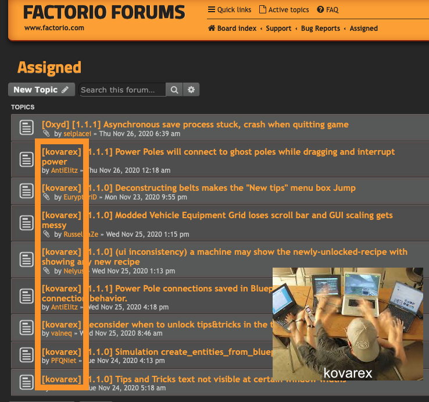Open Deconstructing belts New tips topic
The width and height of the screenshot is (429, 402).
click(199, 188)
